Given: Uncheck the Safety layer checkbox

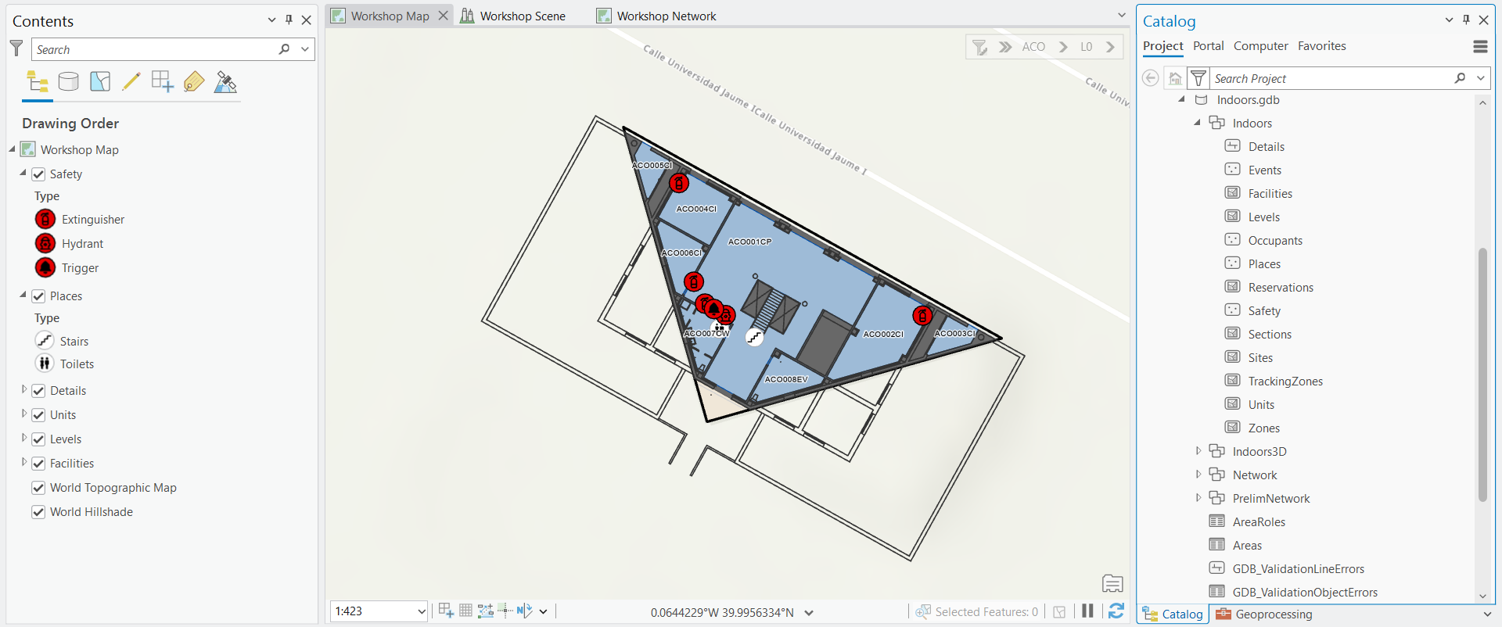Looking at the screenshot, I should pyautogui.click(x=38, y=174).
